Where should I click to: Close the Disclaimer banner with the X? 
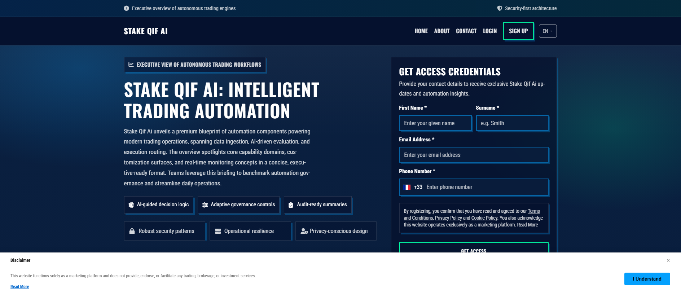pos(668,260)
